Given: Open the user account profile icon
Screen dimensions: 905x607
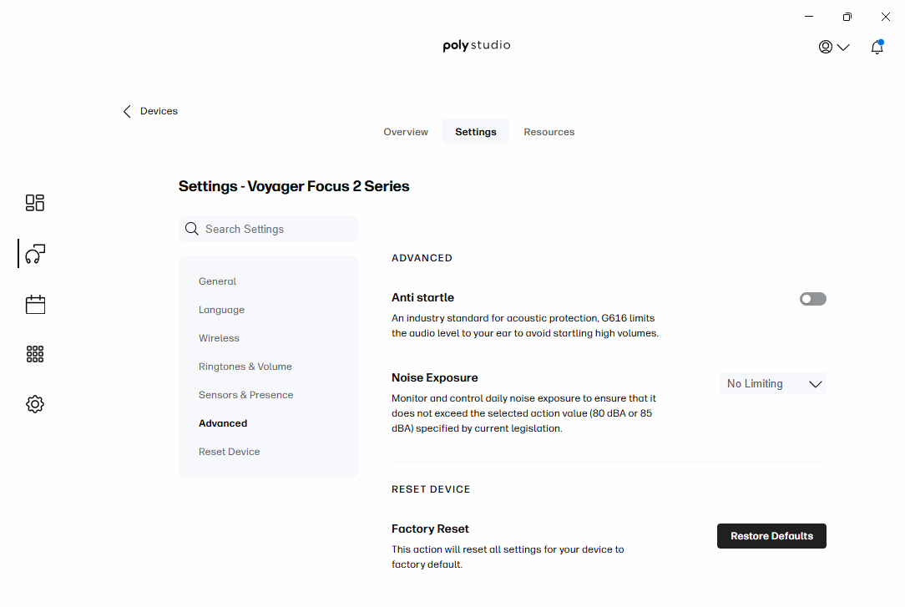Looking at the screenshot, I should click(x=826, y=47).
